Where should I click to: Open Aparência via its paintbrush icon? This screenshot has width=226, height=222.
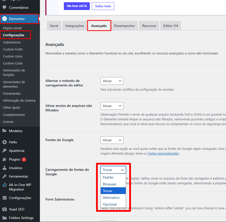point(4,151)
